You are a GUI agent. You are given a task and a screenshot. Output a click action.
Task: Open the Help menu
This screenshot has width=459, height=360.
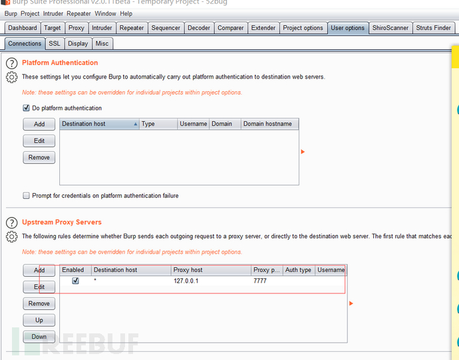click(x=126, y=14)
